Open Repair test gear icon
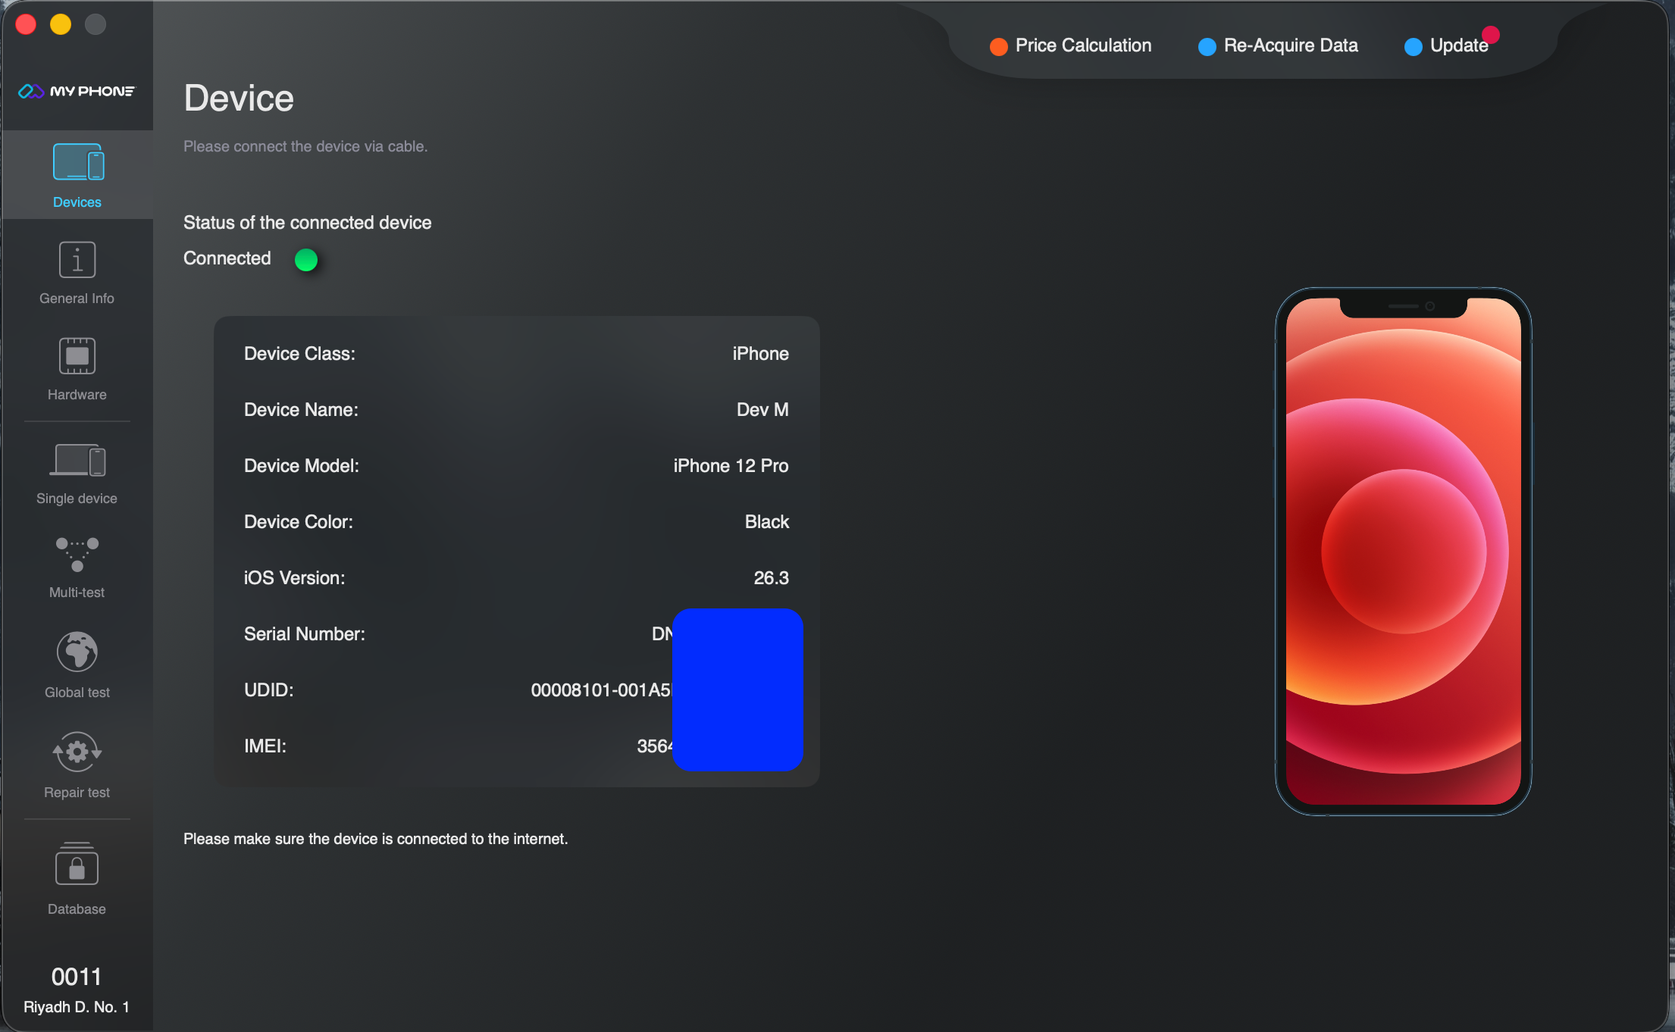 click(x=77, y=752)
